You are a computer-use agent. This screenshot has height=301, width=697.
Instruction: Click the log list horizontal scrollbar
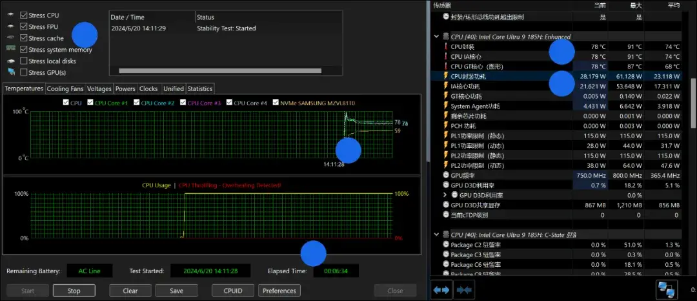(x=220, y=70)
